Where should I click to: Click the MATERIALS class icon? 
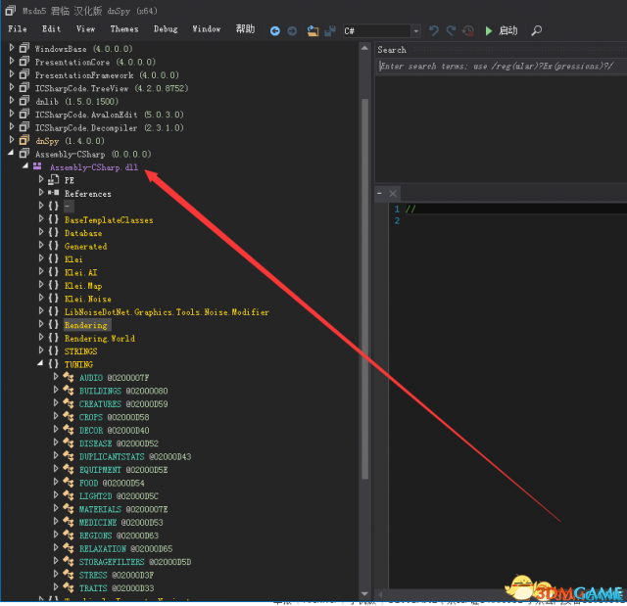click(x=69, y=509)
